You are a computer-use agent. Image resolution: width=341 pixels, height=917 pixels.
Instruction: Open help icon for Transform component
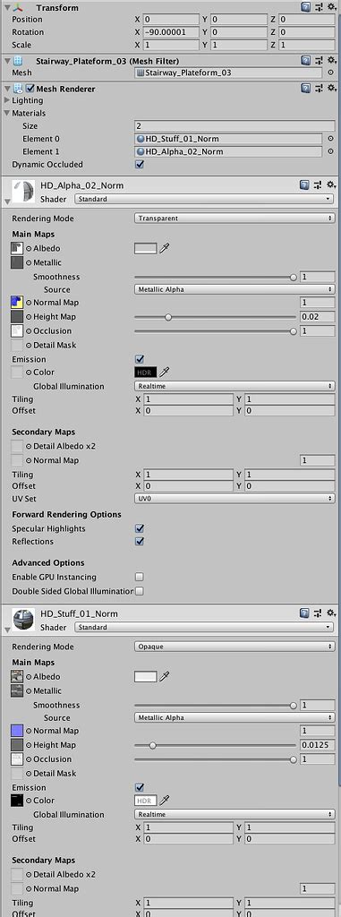point(305,7)
